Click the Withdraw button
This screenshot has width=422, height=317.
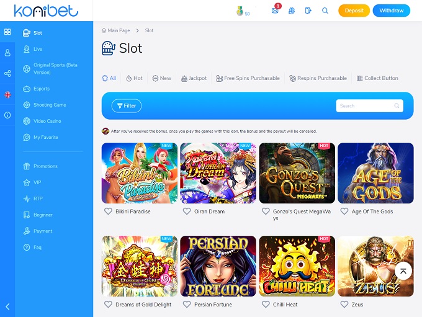392,11
